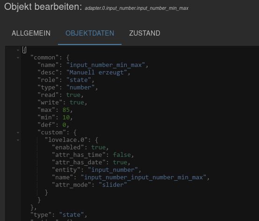The height and width of the screenshot is (221, 259).
Task: Click the type value "number"
Action: [80, 88]
